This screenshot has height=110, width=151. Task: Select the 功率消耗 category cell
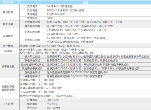coord(10,24)
